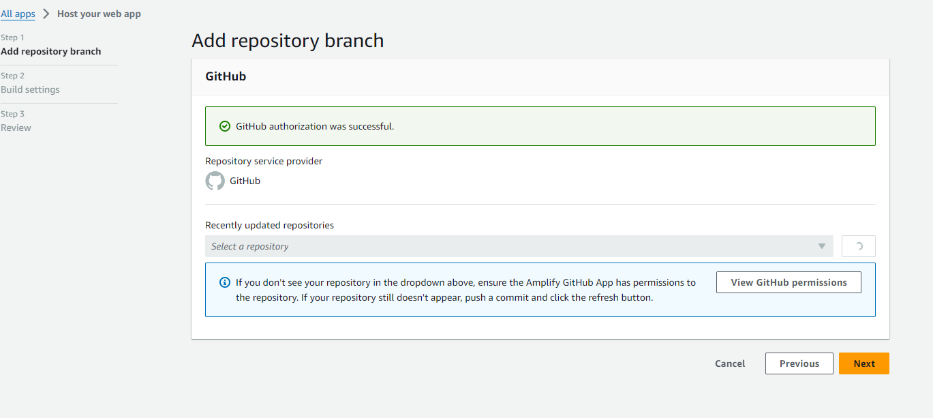
Task: Continue with the orange Next button
Action: pos(864,363)
